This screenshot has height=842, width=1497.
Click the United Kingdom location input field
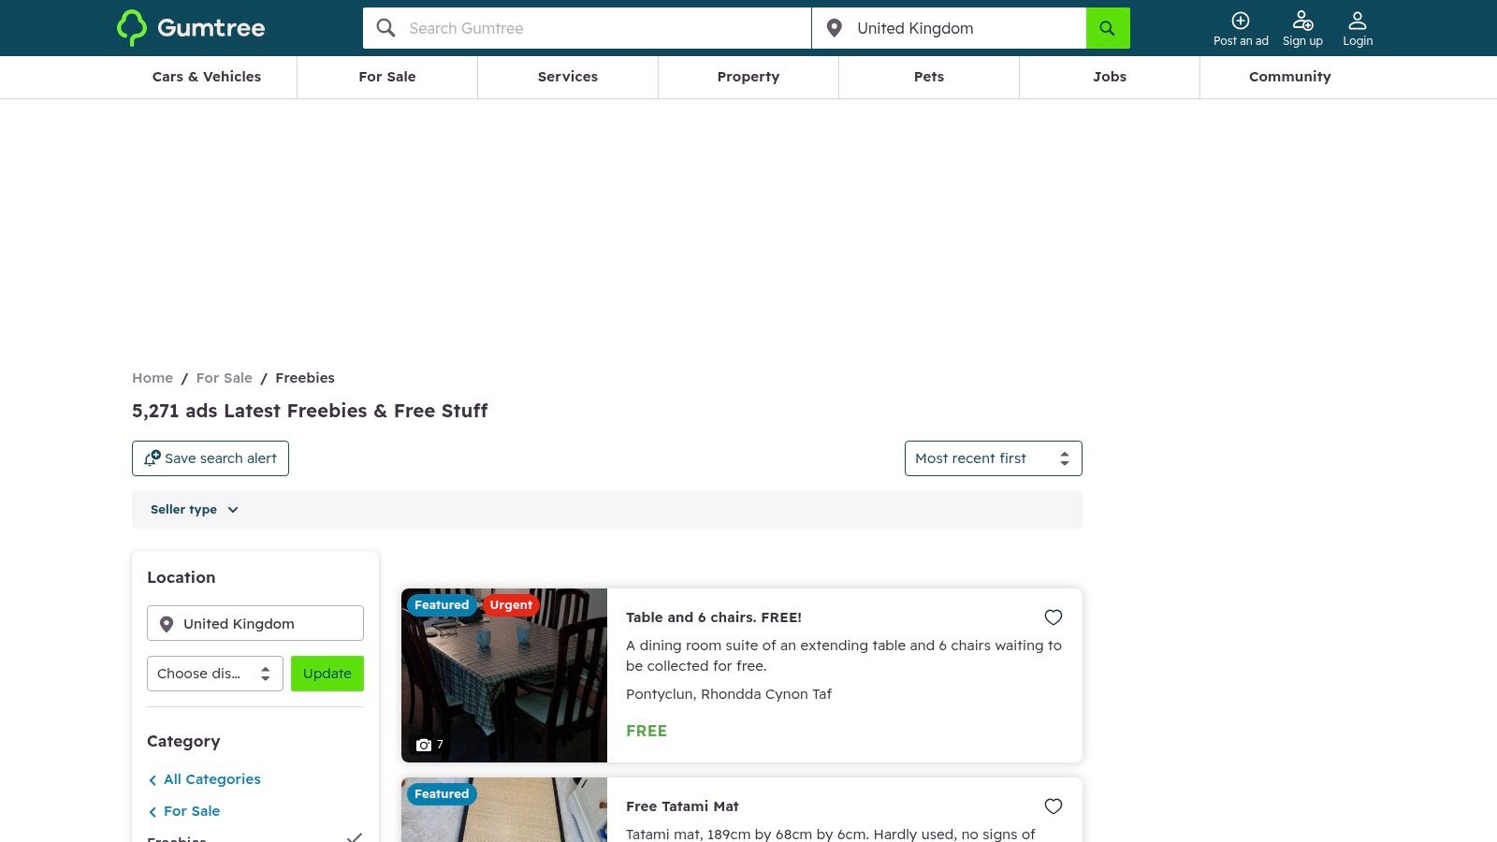(254, 622)
